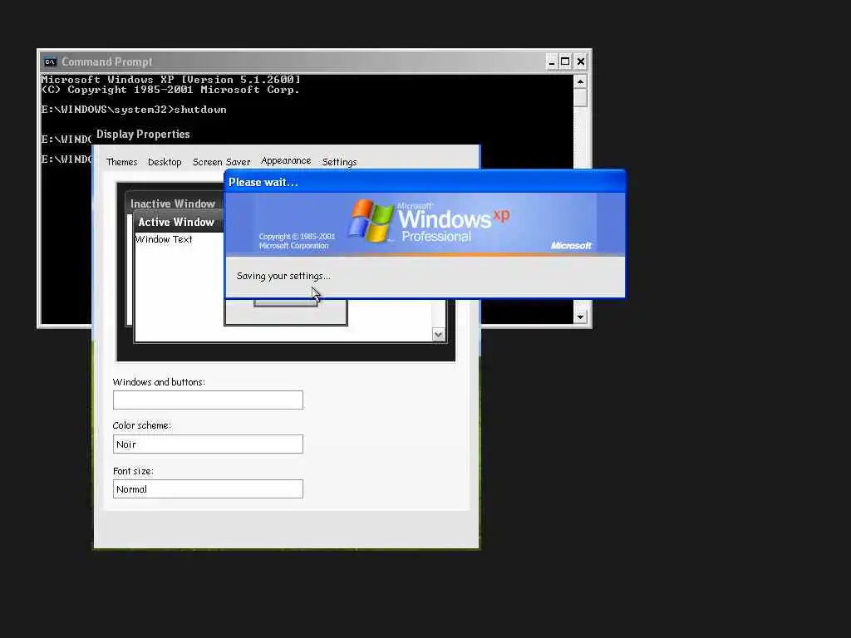The width and height of the screenshot is (851, 638).
Task: Open the Windows and buttons combo box
Action: (208, 400)
